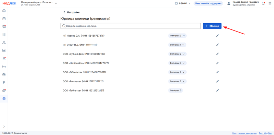The height and width of the screenshot is (135, 274).
Task: Open База знаний и поддержка
Action: pos(208,3)
